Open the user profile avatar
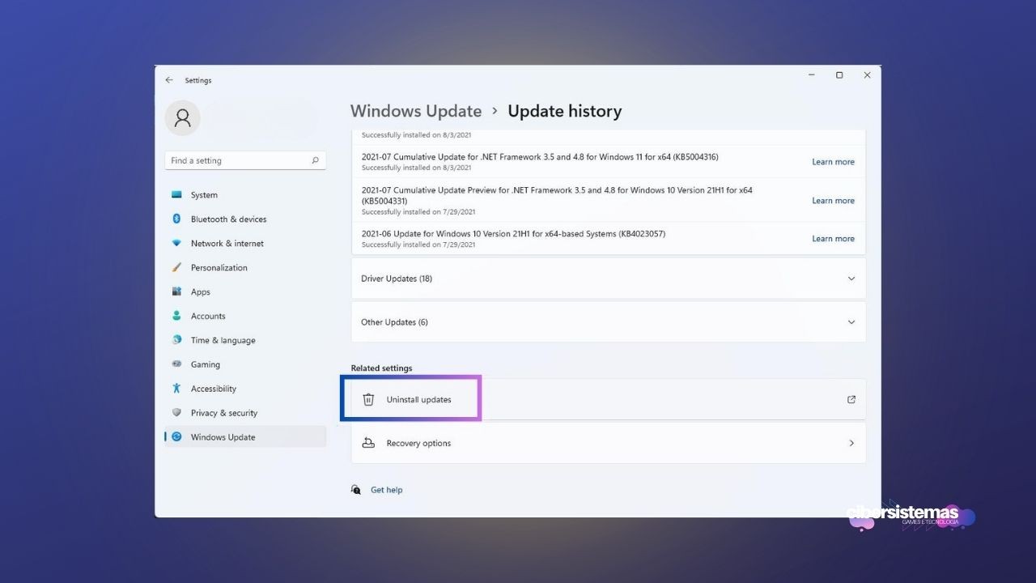1036x583 pixels. click(182, 118)
